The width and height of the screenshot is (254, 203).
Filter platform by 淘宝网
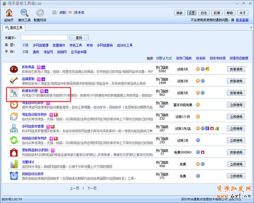(x=48, y=52)
